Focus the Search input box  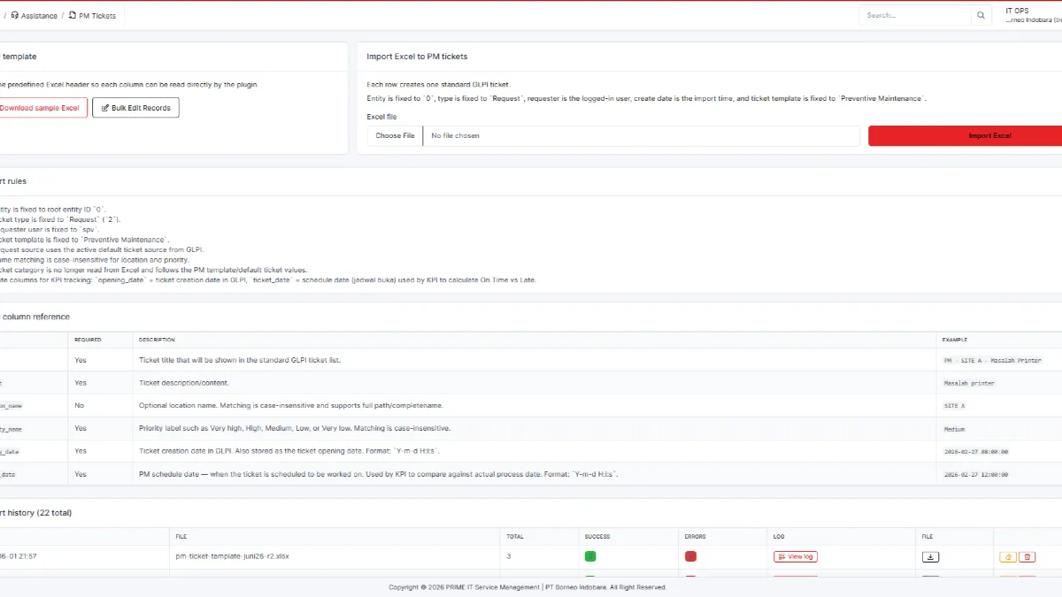915,15
